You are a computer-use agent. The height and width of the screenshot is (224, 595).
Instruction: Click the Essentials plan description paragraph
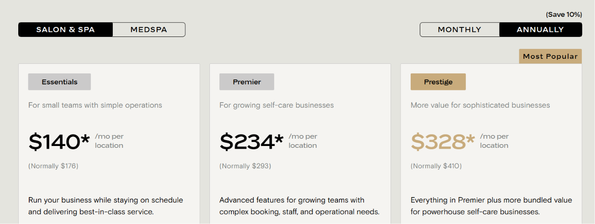pyautogui.click(x=105, y=206)
